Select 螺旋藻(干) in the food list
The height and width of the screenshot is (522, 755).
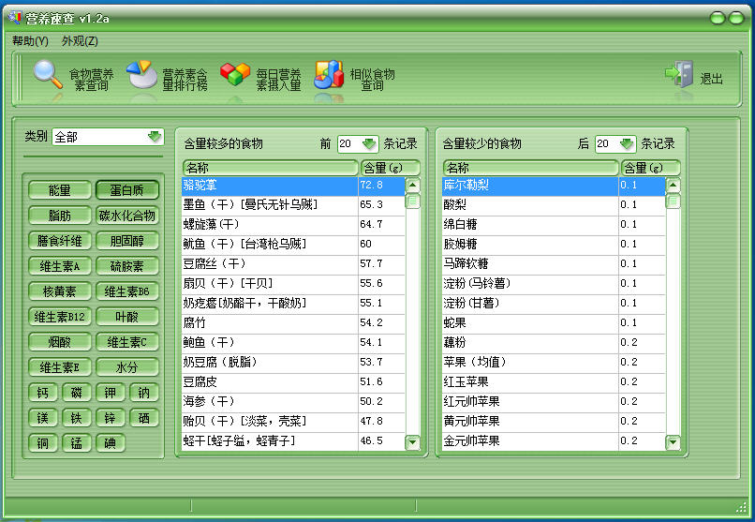point(270,224)
